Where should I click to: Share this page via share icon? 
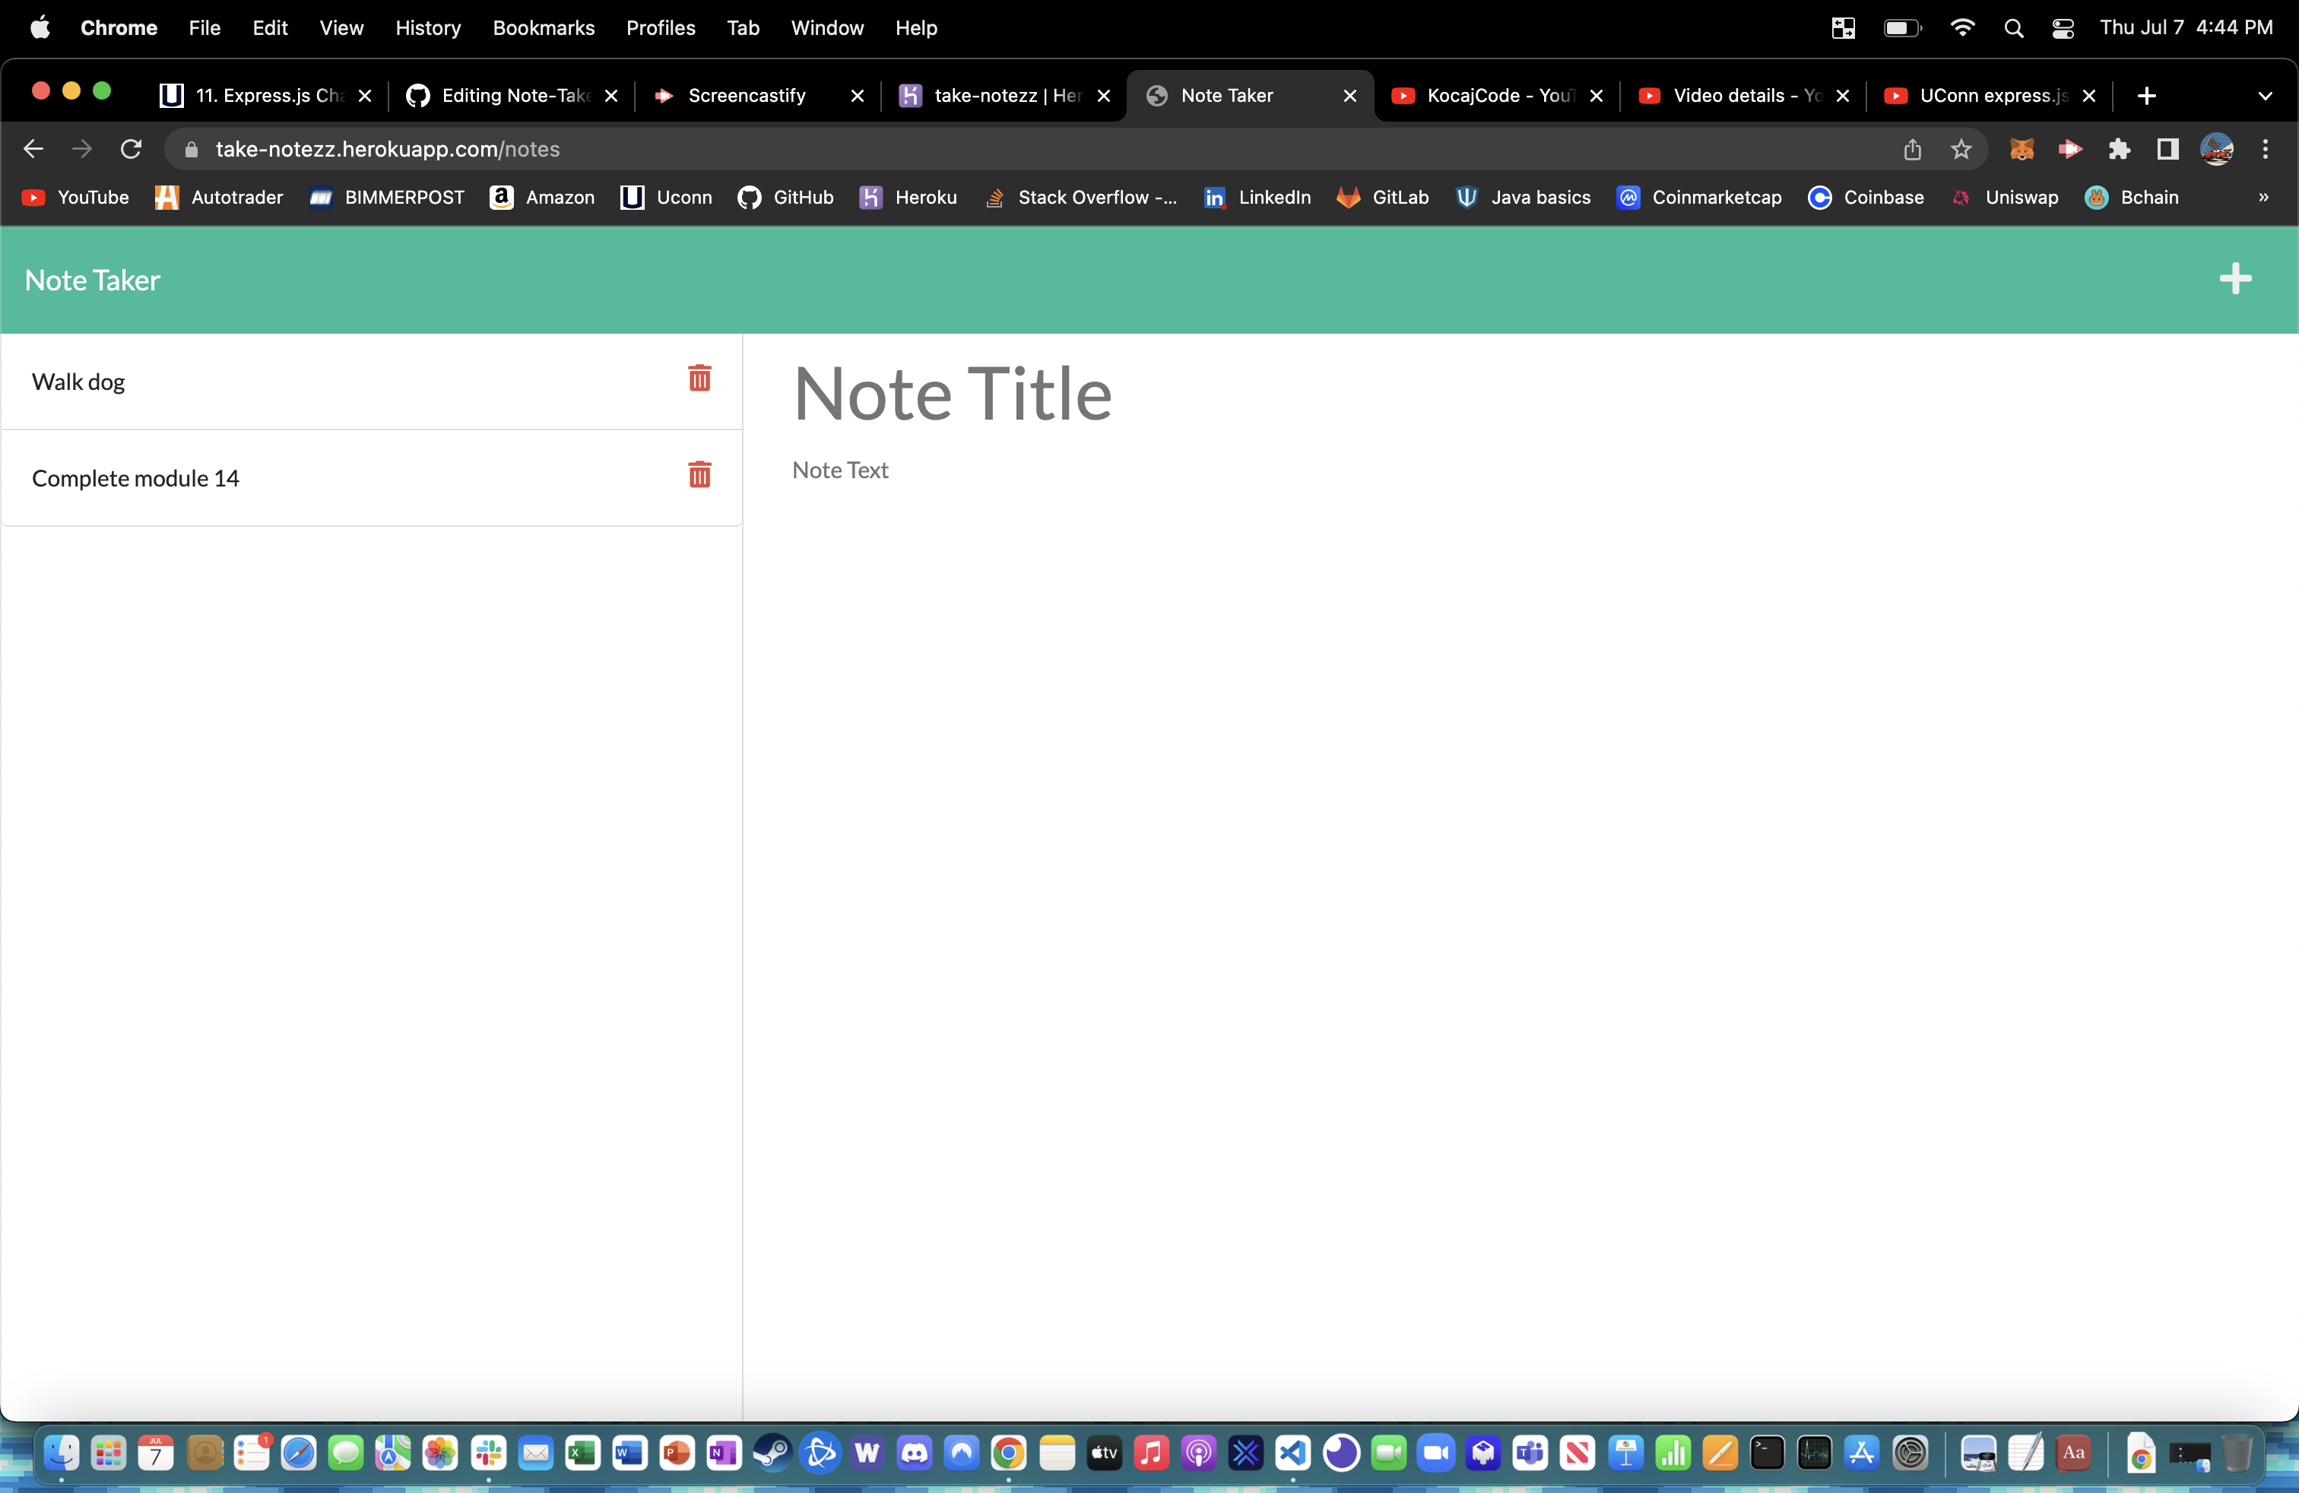coord(1913,149)
